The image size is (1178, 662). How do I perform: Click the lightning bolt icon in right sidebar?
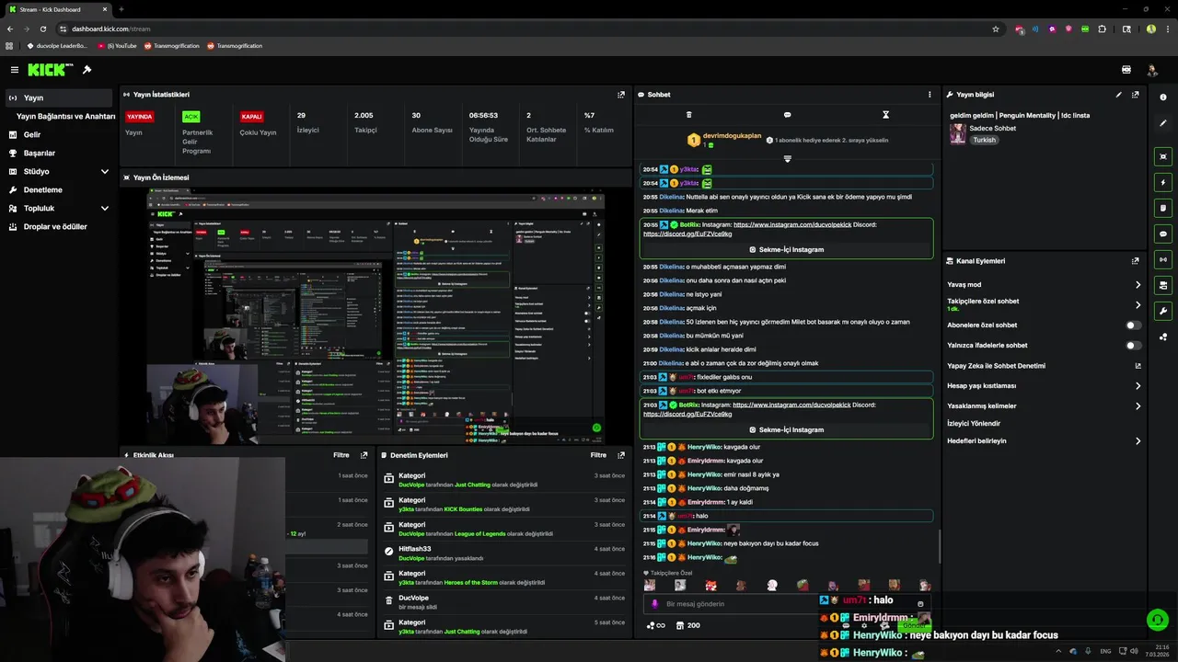pyautogui.click(x=1163, y=182)
